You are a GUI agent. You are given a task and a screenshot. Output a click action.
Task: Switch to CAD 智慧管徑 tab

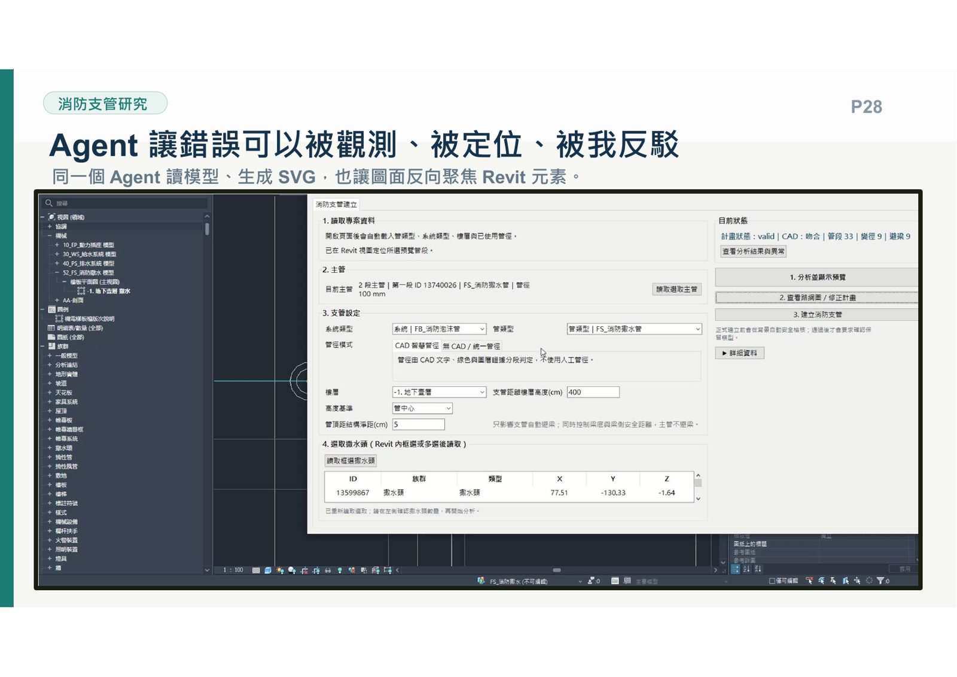tap(417, 345)
